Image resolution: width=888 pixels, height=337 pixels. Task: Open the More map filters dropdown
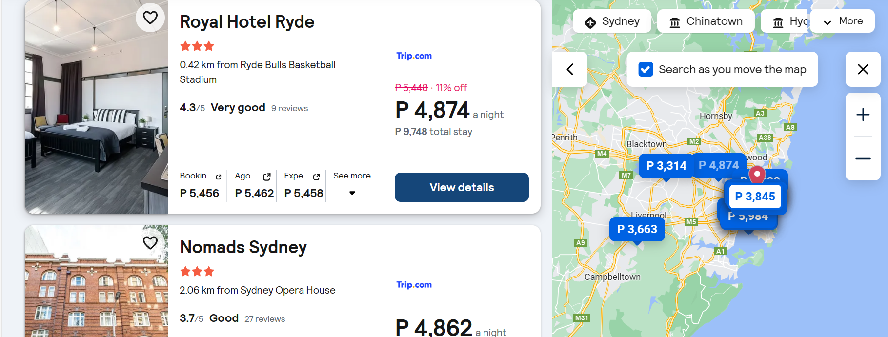pos(843,21)
